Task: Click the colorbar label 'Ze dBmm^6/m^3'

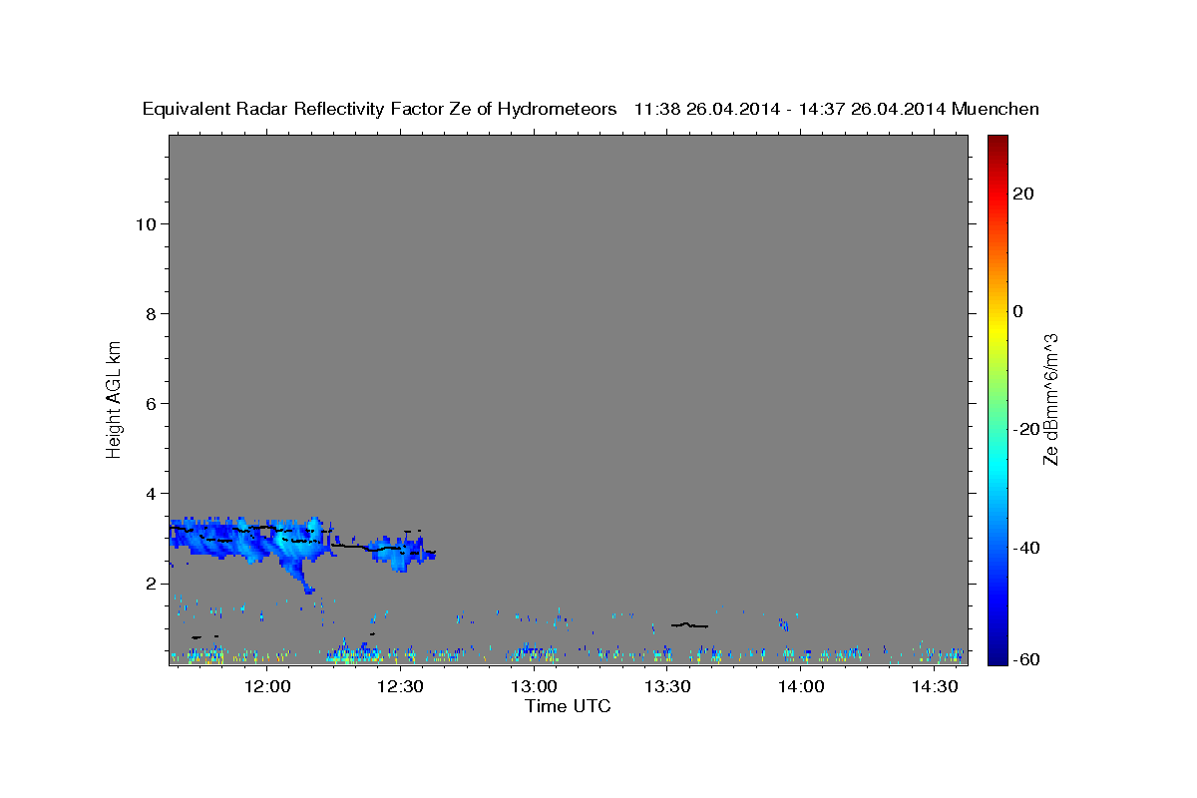Action: point(1050,399)
